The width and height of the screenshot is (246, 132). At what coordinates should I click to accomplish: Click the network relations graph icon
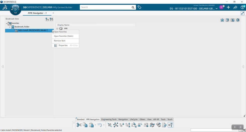(116, 125)
